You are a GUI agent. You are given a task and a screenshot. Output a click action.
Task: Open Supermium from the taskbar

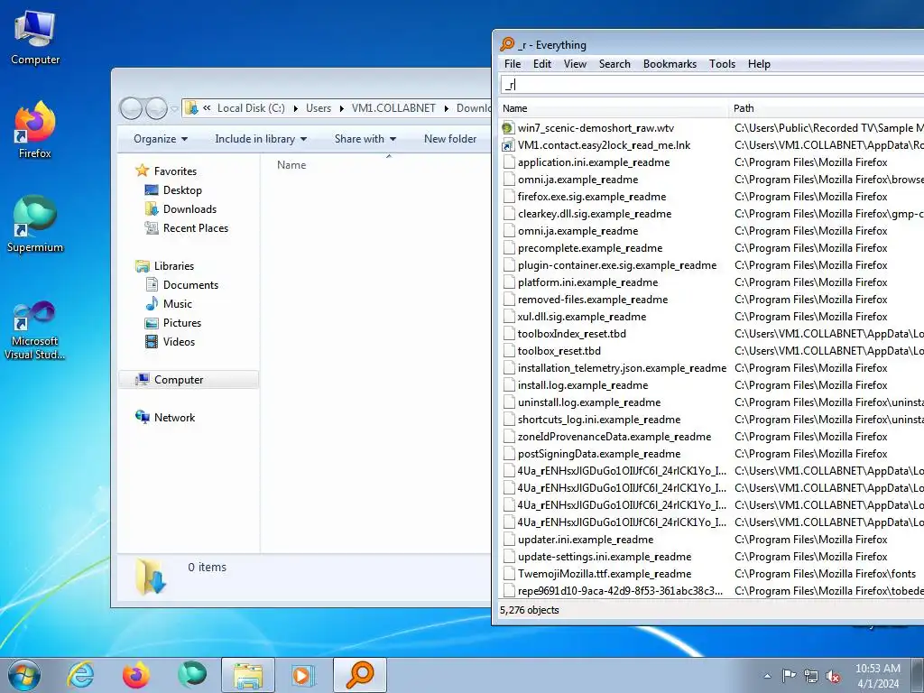[192, 675]
